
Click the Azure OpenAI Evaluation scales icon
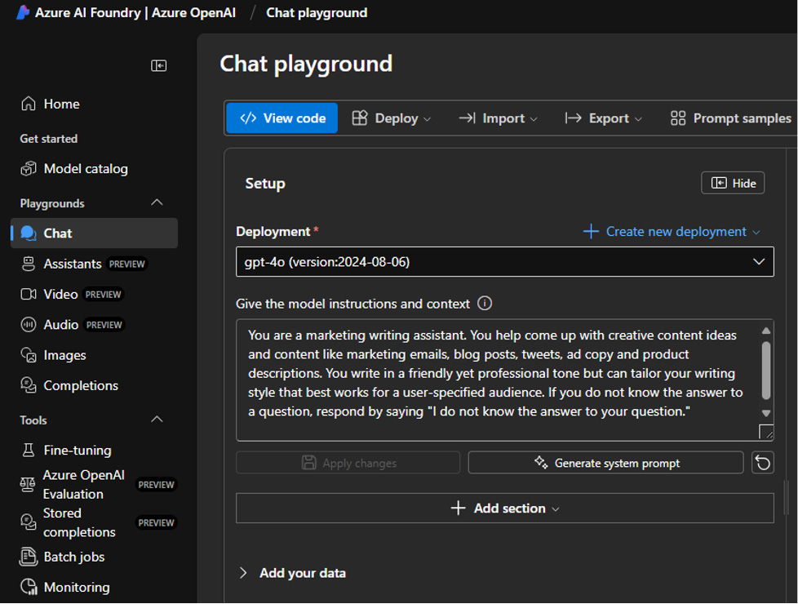click(28, 484)
